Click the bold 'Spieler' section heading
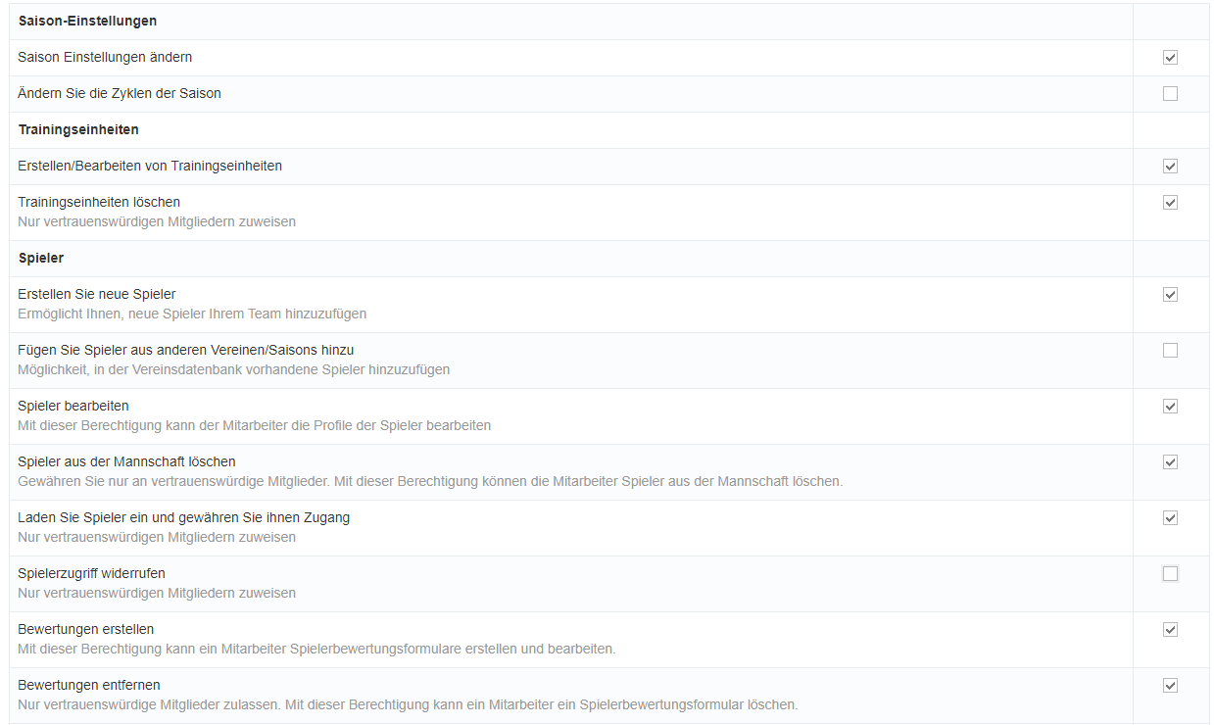1214x725 pixels. (x=41, y=258)
